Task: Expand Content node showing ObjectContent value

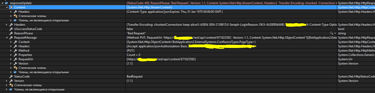Action: point(11,42)
